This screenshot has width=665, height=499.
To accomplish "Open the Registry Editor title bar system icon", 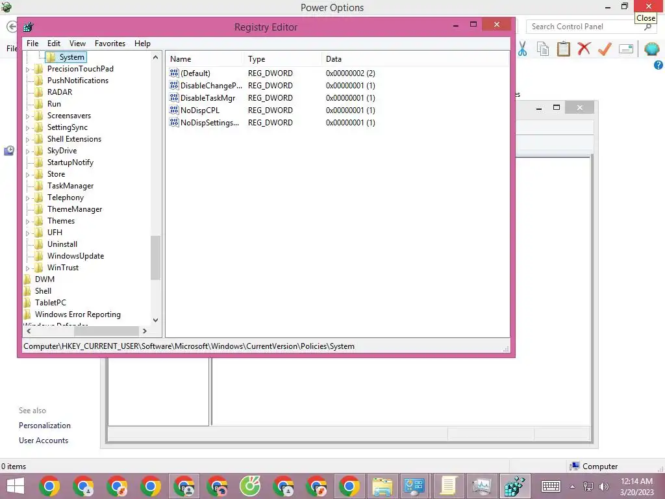I will (29, 27).
